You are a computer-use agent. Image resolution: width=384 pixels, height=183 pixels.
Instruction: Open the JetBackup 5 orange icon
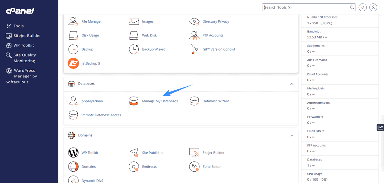[x=73, y=63]
